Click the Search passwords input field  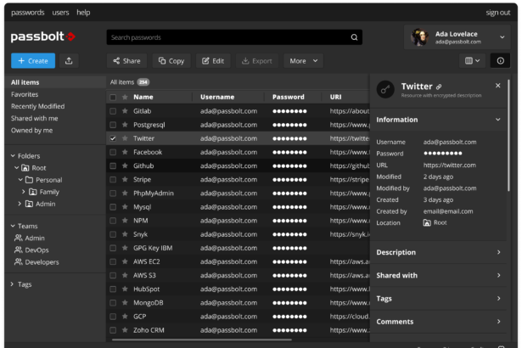[x=234, y=37]
